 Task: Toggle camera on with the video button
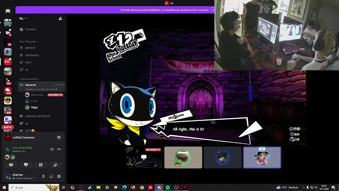[x=11, y=165]
